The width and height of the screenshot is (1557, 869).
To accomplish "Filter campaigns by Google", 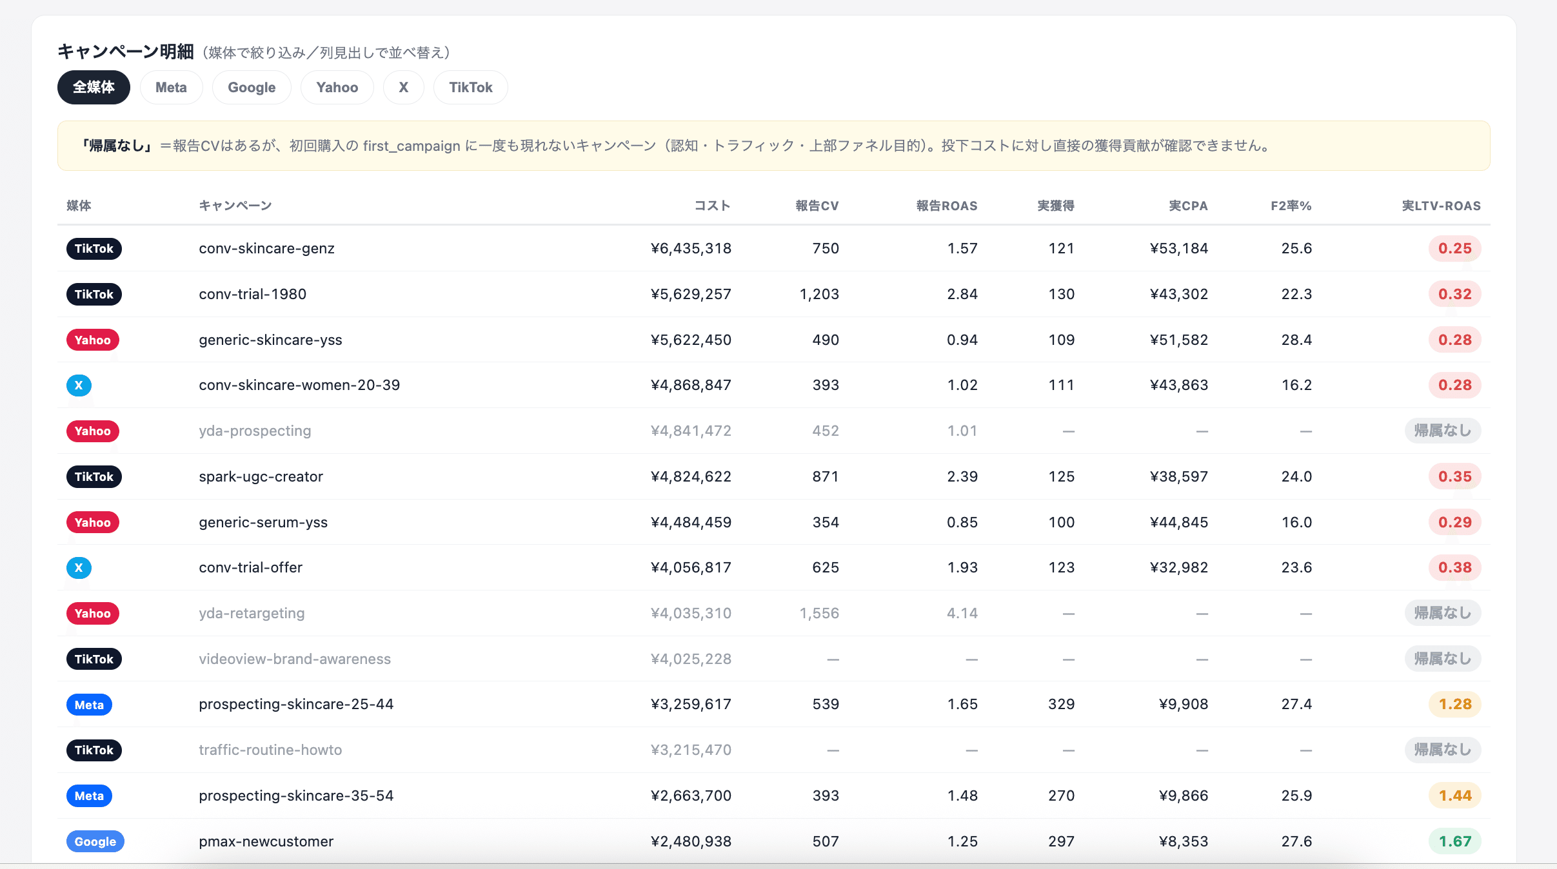I will tap(252, 87).
